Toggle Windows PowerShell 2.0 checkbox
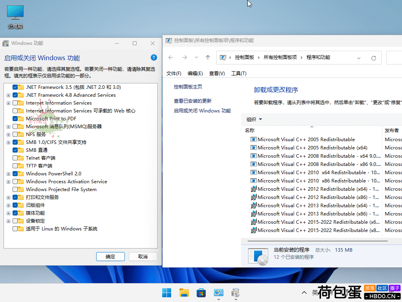This screenshot has width=402, height=302. tap(15, 173)
